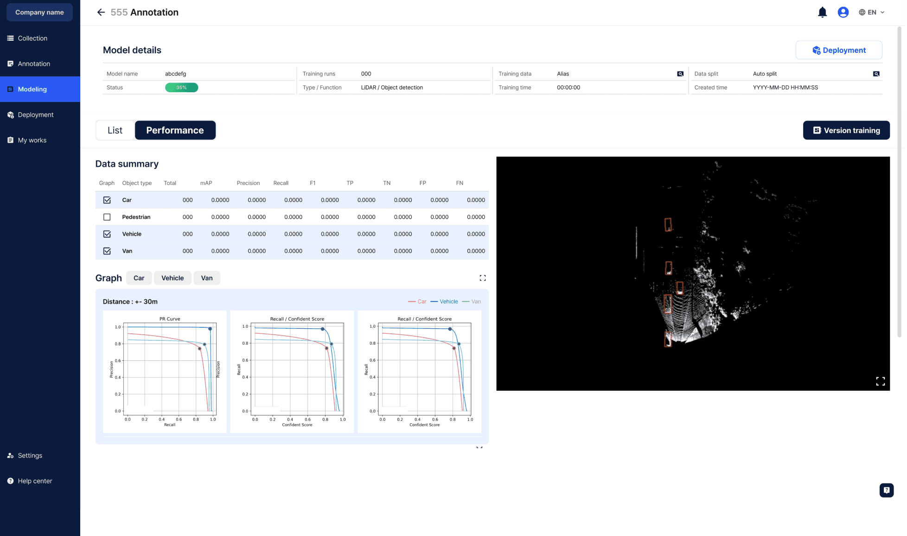Open the floating help question icon
This screenshot has height=536, width=907.
[886, 490]
